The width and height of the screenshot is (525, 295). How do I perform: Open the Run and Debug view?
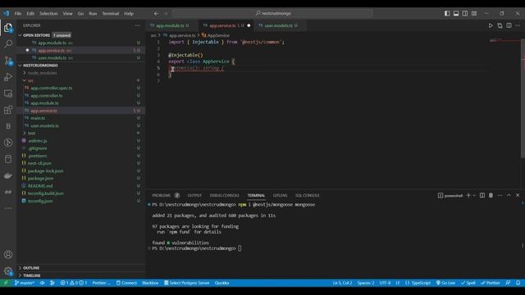coord(8,77)
